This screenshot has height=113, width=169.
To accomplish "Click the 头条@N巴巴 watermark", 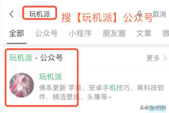I will pyautogui.click(x=153, y=108).
